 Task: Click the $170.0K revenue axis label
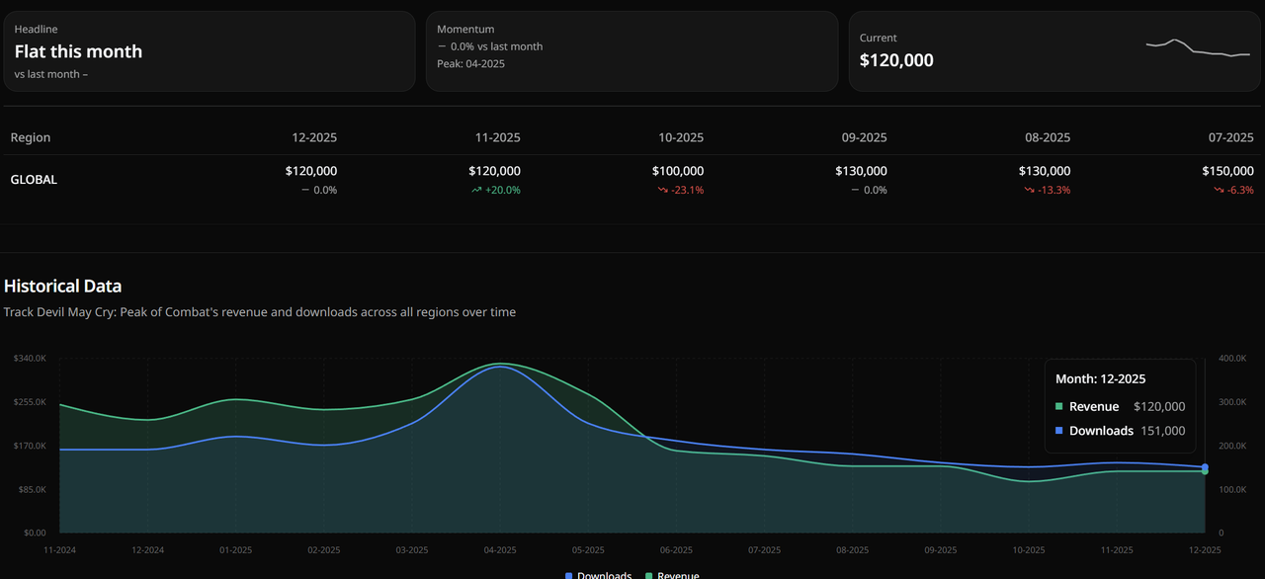tap(30, 446)
